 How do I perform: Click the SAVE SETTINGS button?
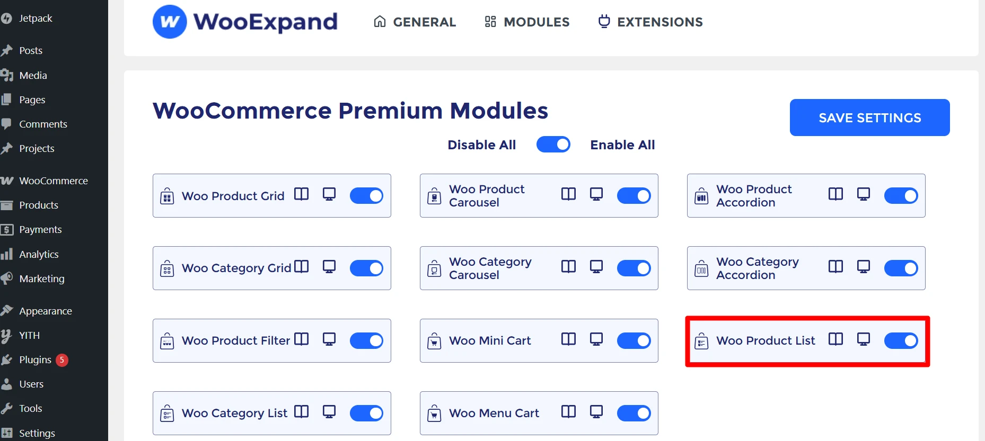pyautogui.click(x=869, y=118)
